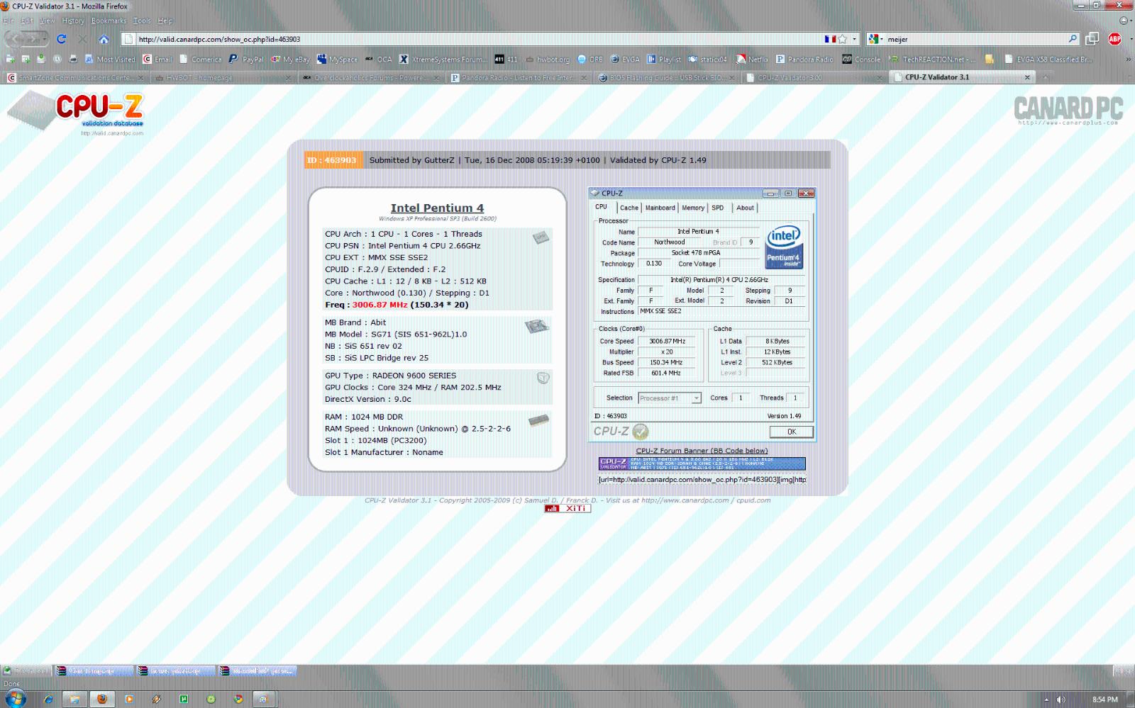
Task: Open the EVGA bookmark
Action: (625, 60)
